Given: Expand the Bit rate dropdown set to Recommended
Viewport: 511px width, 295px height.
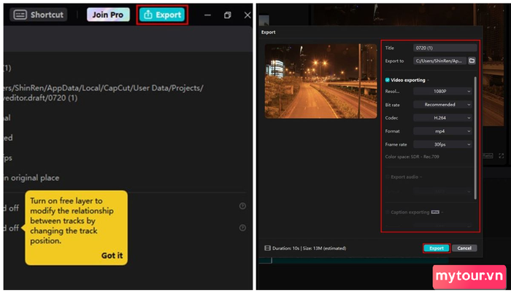Looking at the screenshot, I should [442, 105].
